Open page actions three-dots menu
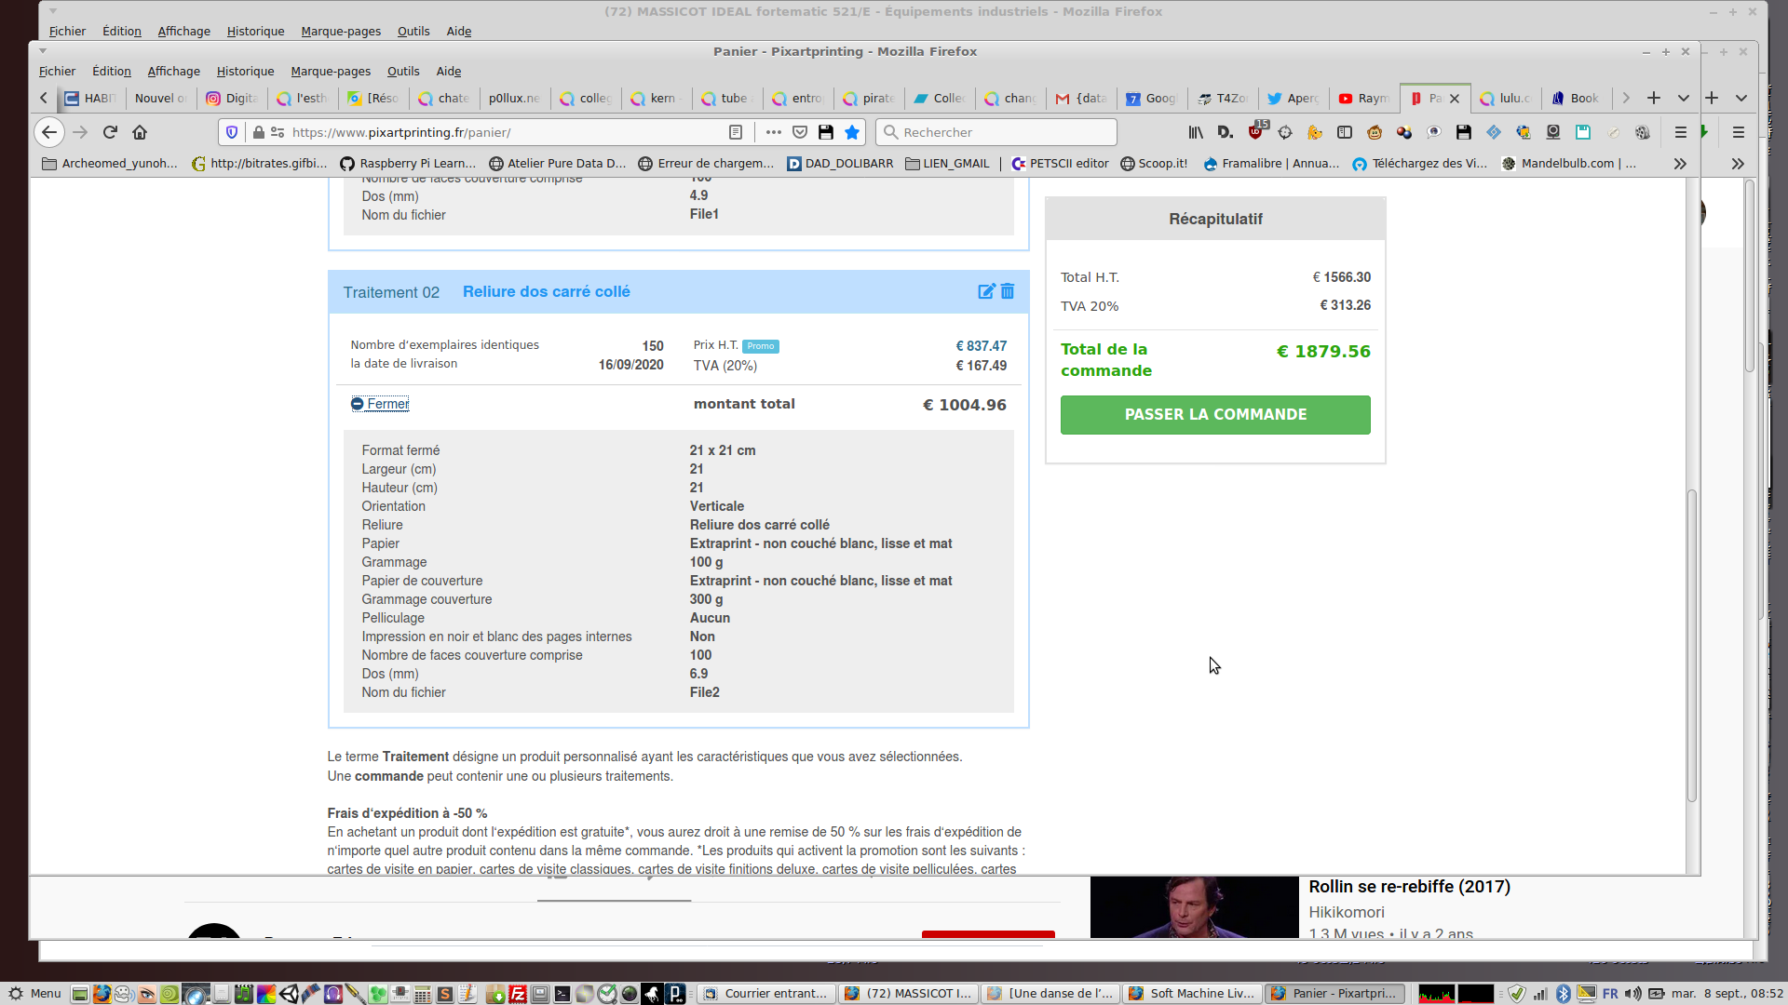Screen dimensions: 1788x1005 [773, 132]
